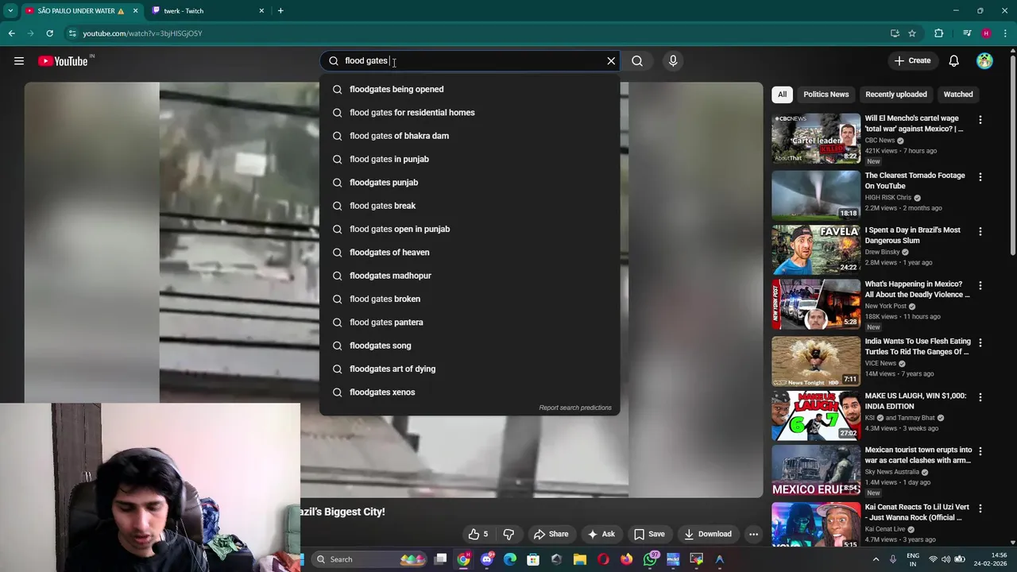Click inside the 'flood gates' search field
The width and height of the screenshot is (1017, 572).
click(470, 61)
